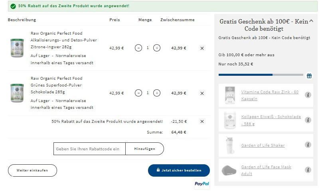Click the Rabattcode input field
Viewport: 324px width, 191px height.
[x=89, y=149]
